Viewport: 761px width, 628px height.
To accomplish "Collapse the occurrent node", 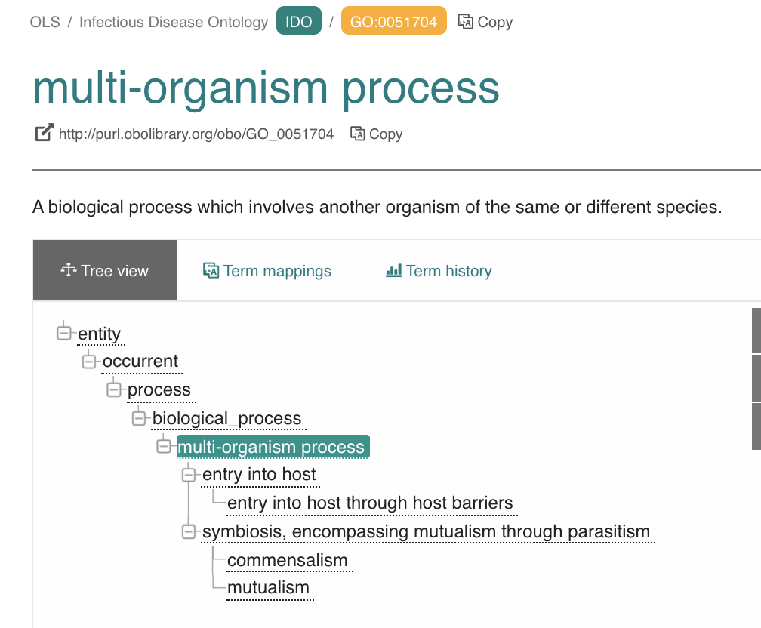I will click(88, 361).
